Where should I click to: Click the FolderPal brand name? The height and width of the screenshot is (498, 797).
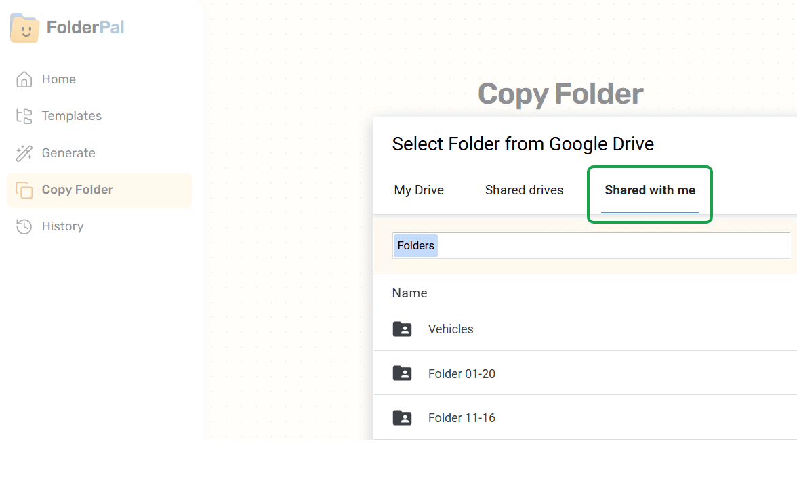(x=85, y=27)
